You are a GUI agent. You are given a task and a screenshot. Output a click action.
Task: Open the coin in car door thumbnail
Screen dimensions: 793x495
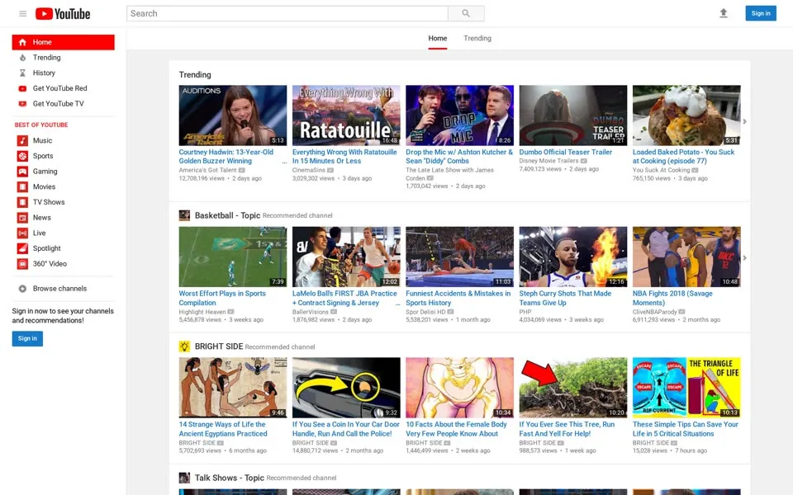[x=346, y=388]
